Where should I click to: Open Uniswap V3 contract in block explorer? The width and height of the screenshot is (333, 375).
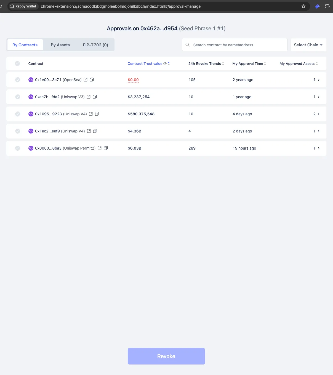click(88, 97)
